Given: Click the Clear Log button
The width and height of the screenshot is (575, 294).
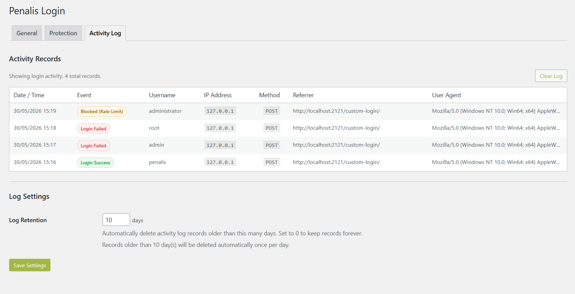Looking at the screenshot, I should 551,76.
